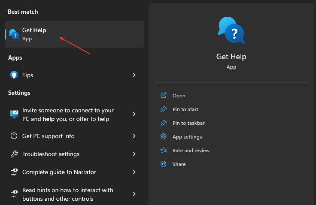Expand the Invite someone to connect chevron
Image resolution: width=316 pixels, height=205 pixels.
134,114
